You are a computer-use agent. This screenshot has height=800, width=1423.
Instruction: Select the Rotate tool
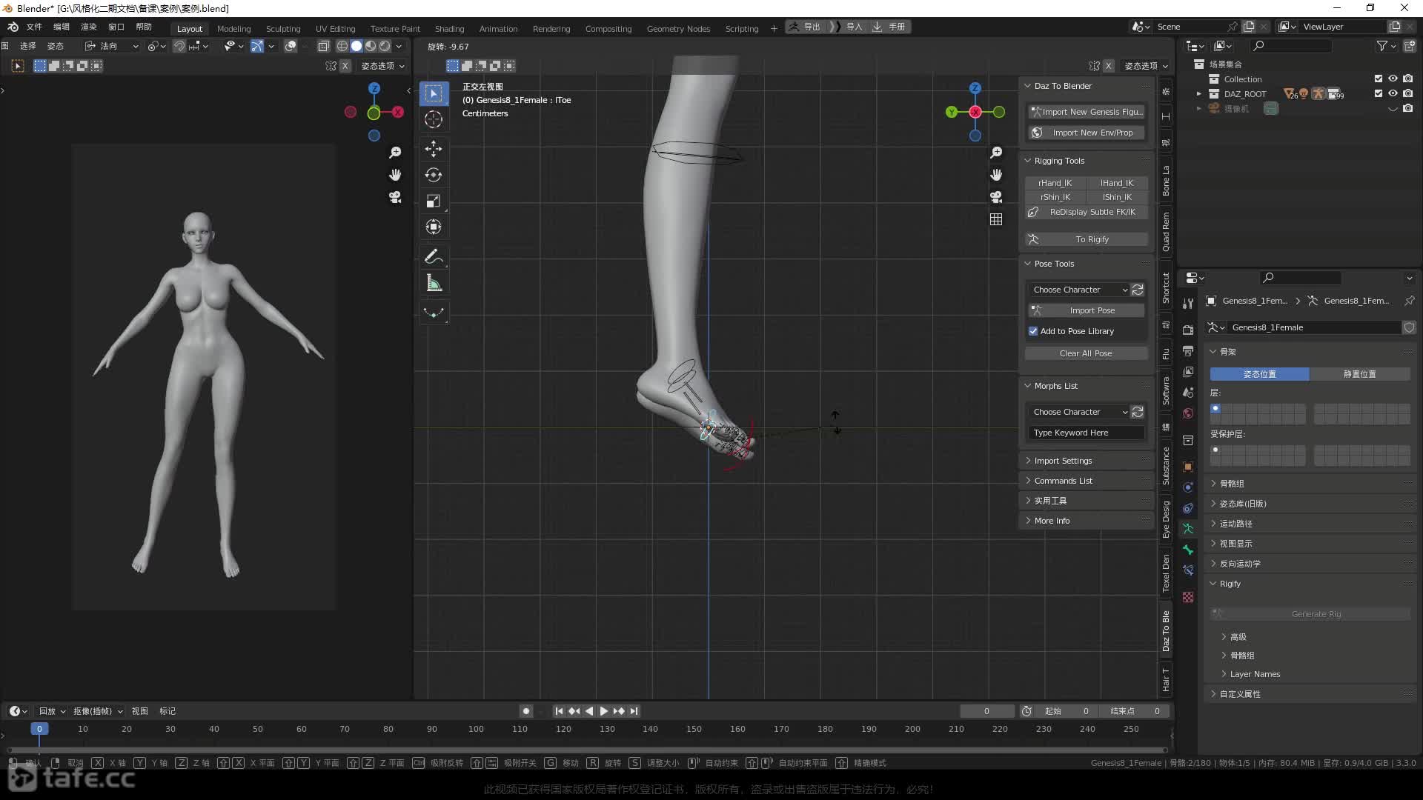(434, 175)
